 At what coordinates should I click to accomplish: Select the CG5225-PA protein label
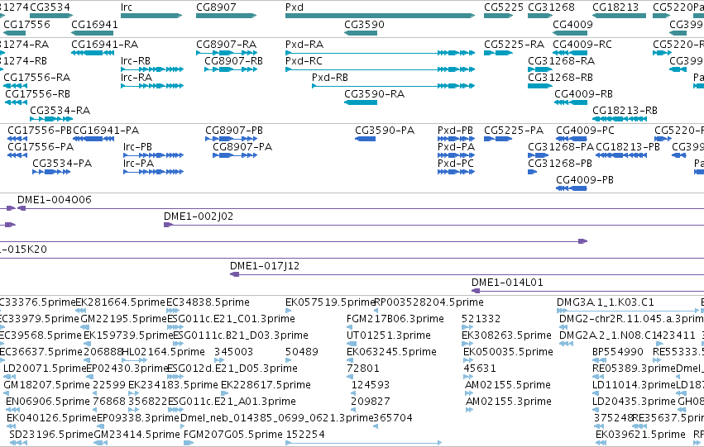coord(514,131)
